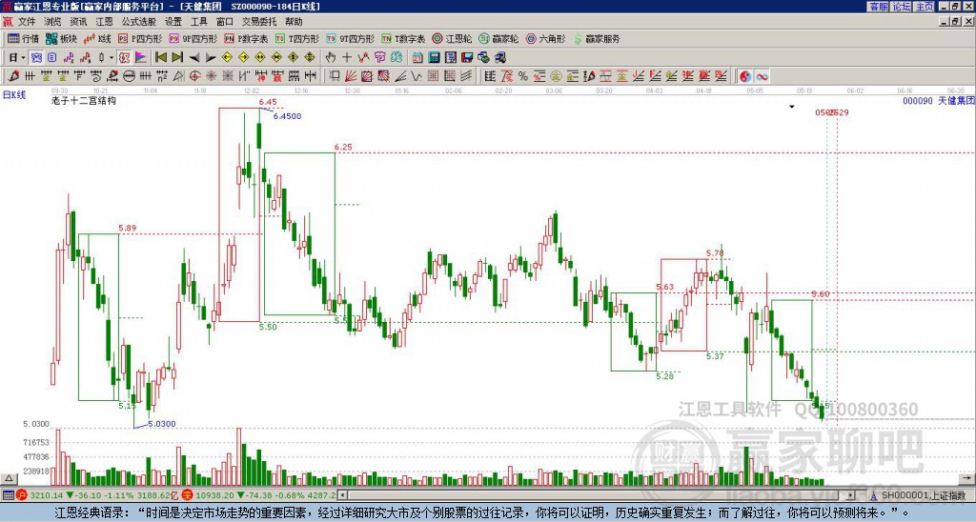Open the 江恩 menu
976x522 pixels.
(104, 22)
